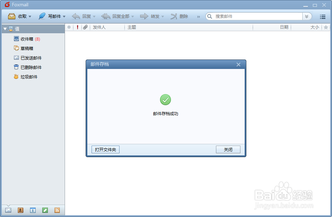Click the Receive mail (收取) envelope icon
This screenshot has height=217, width=332.
[12, 16]
